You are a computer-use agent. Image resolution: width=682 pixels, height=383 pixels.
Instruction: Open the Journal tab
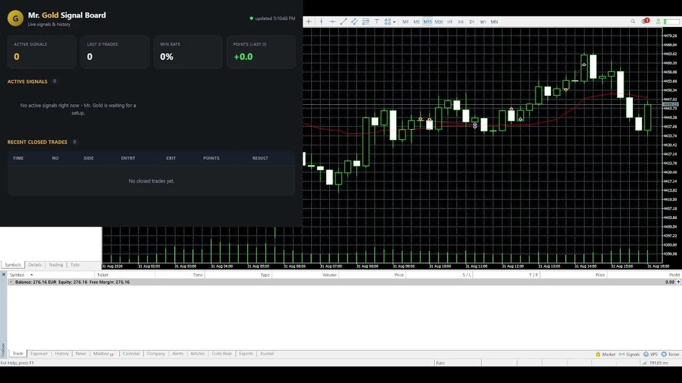coord(267,354)
